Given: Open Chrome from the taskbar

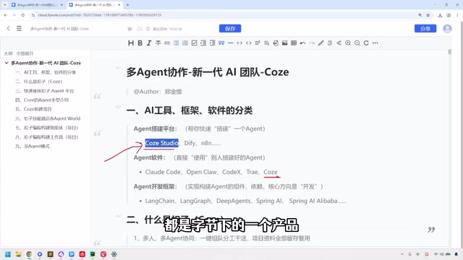Looking at the screenshot, I should (29, 254).
